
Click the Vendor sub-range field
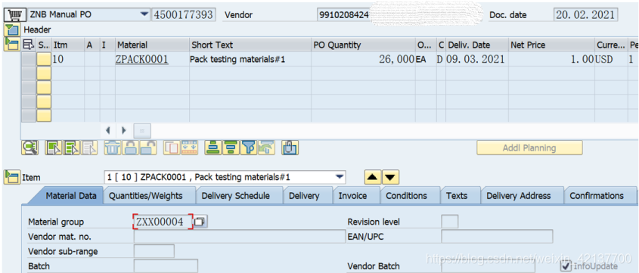coord(154,251)
